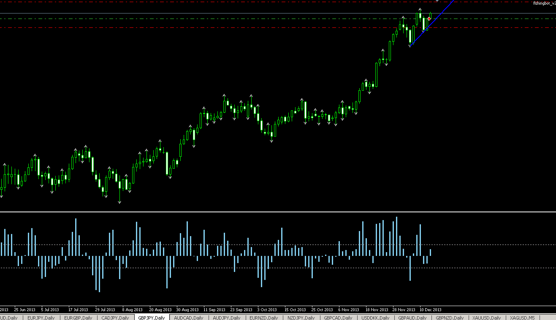Click the 10 Dec 2013 date label
This screenshot has width=556, height=320.
[x=430, y=309]
